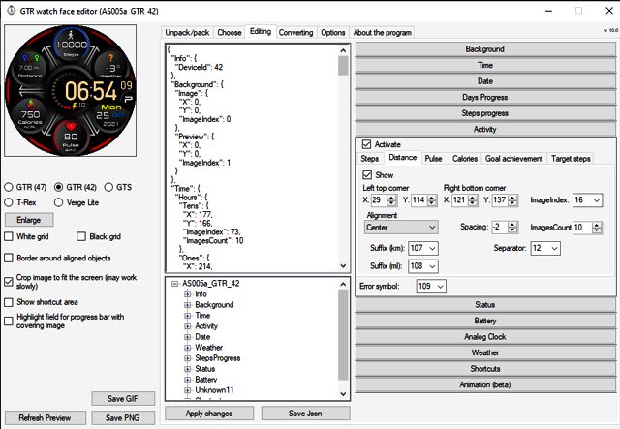The image size is (620, 429).
Task: Click the app icon in title bar
Action: click(x=11, y=11)
